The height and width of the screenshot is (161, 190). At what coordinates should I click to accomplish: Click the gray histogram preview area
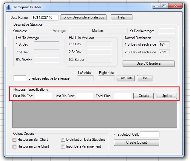click(x=95, y=114)
